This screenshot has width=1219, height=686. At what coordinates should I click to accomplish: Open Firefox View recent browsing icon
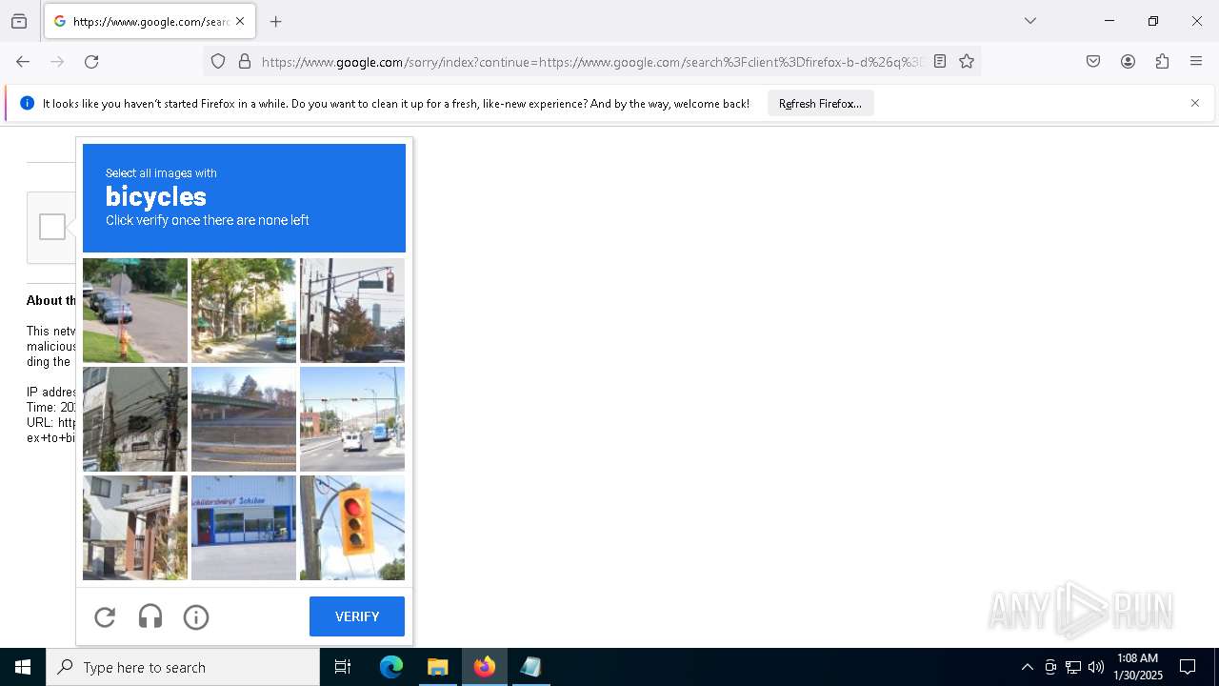coord(19,21)
